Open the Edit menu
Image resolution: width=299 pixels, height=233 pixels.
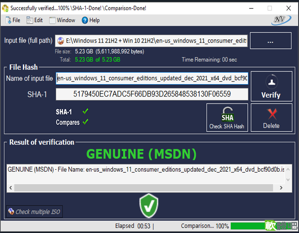(x=35, y=20)
